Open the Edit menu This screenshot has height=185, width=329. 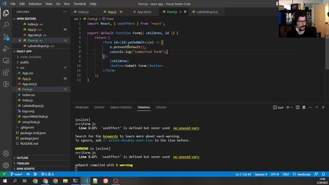tap(22, 4)
